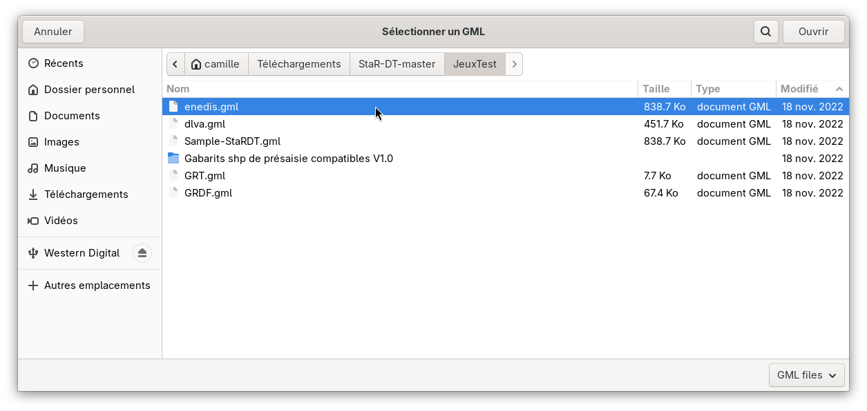Open the GML files filter dropdown
Image resolution: width=867 pixels, height=411 pixels.
click(x=806, y=375)
